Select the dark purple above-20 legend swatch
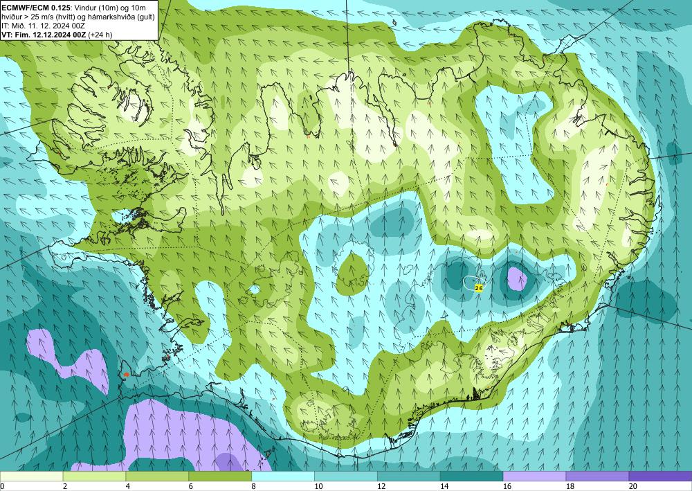This screenshot has height=491, width=692. pos(660,476)
